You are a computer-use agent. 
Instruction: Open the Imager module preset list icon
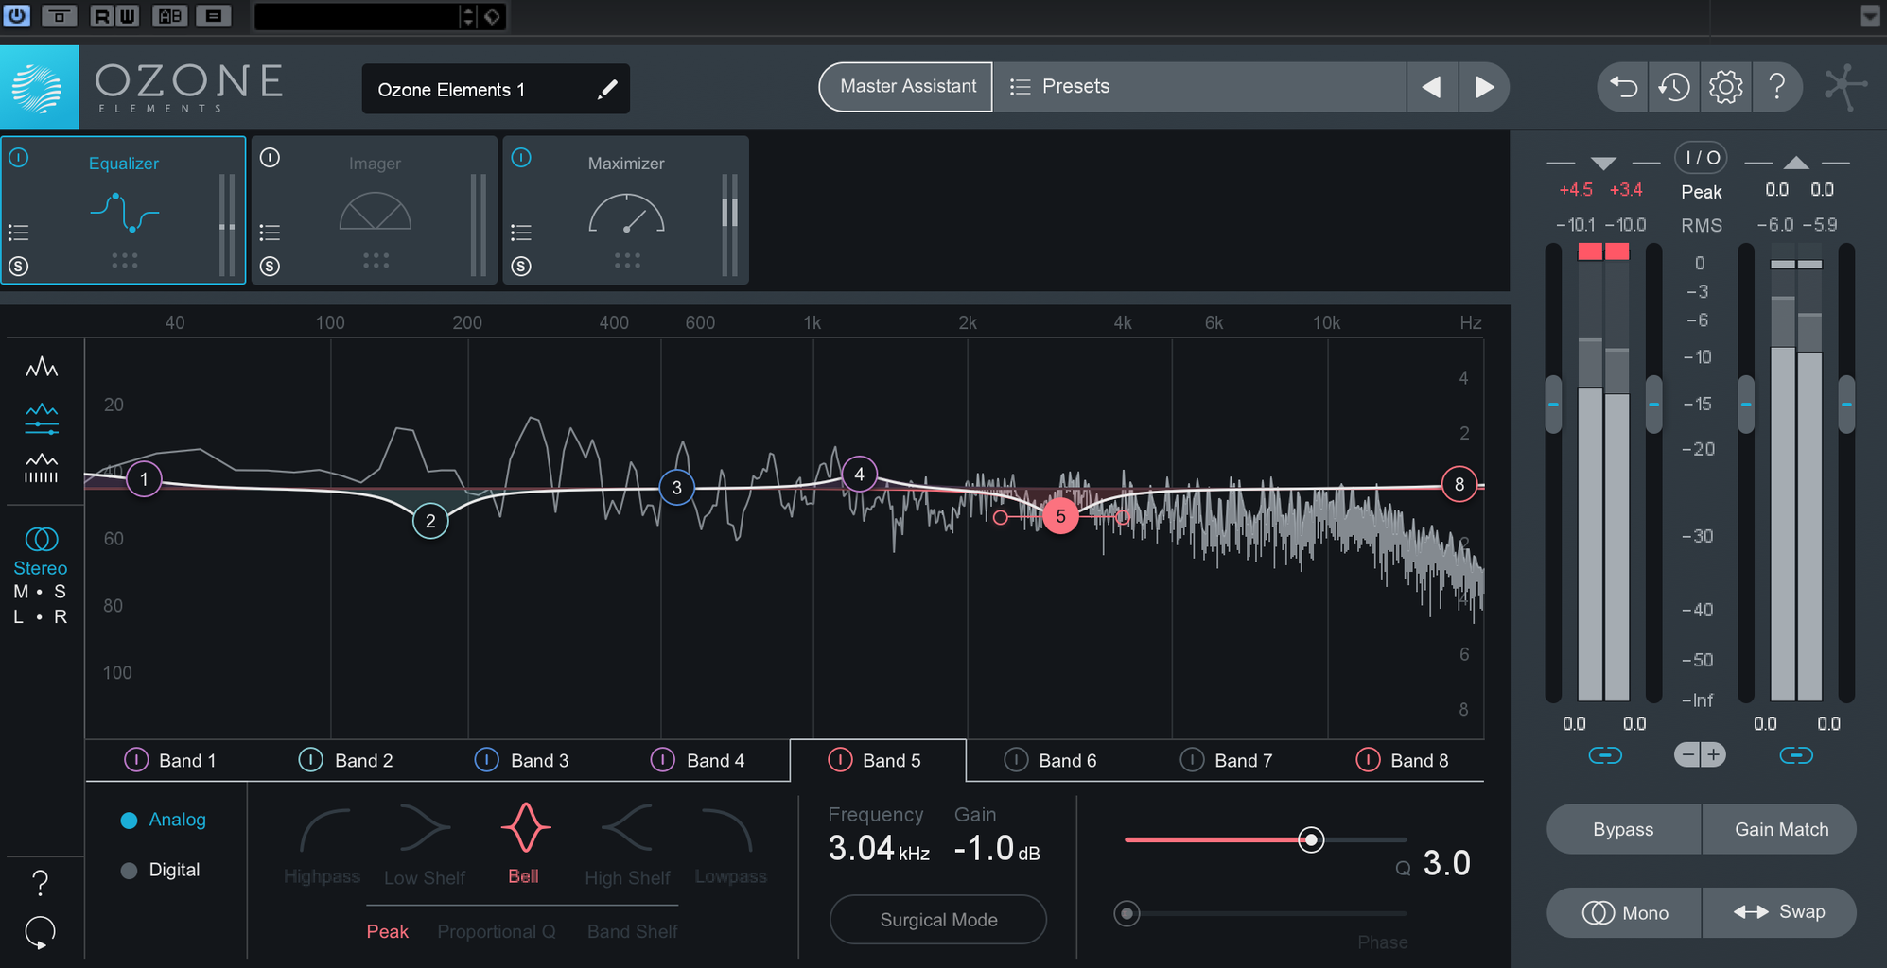270,233
